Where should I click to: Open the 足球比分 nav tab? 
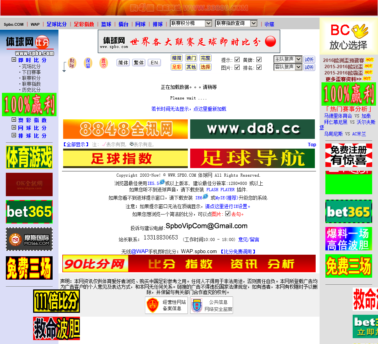coord(57,24)
